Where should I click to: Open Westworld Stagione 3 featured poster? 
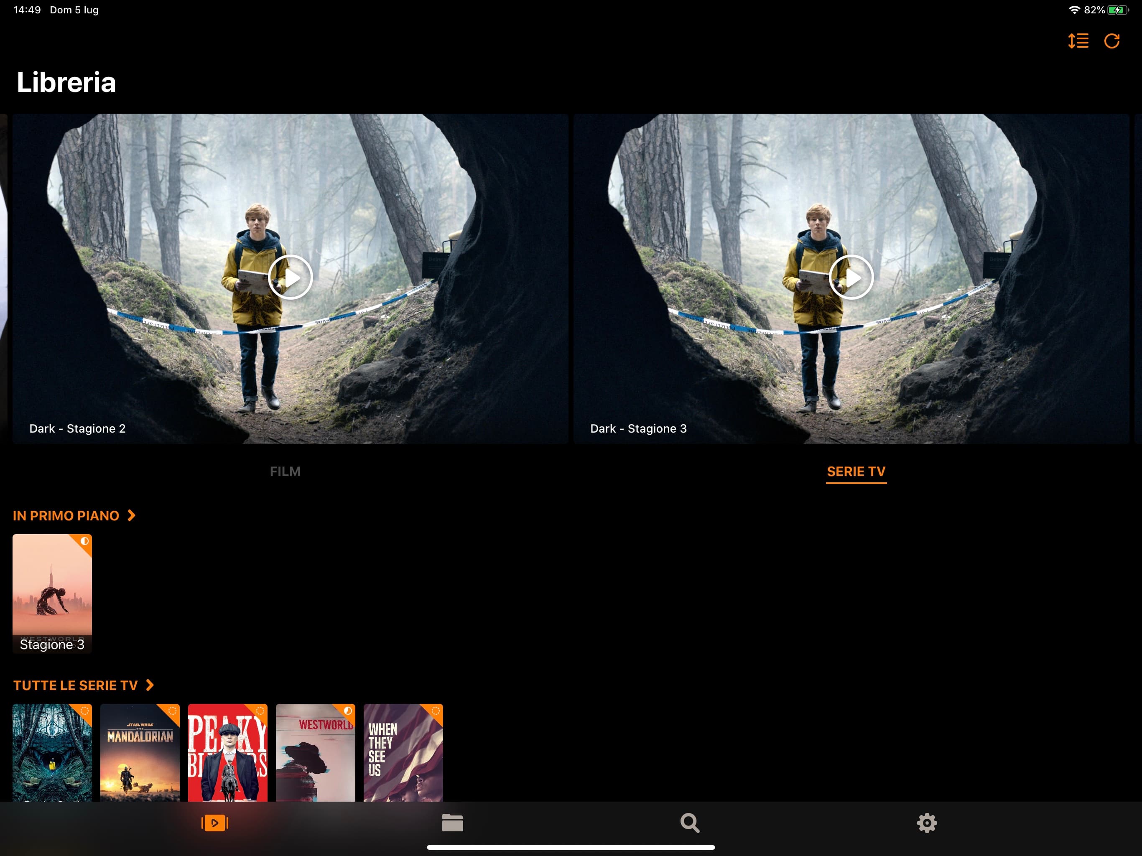pos(52,593)
